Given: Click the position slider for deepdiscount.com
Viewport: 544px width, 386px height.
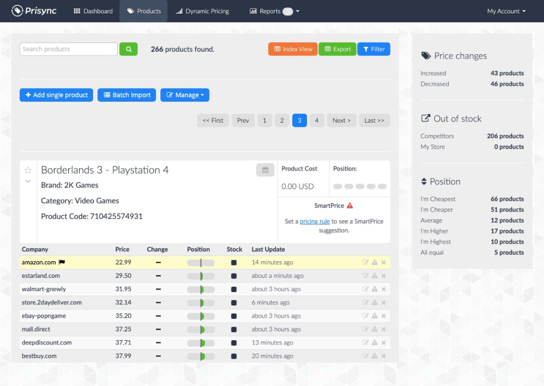Looking at the screenshot, I should point(201,342).
